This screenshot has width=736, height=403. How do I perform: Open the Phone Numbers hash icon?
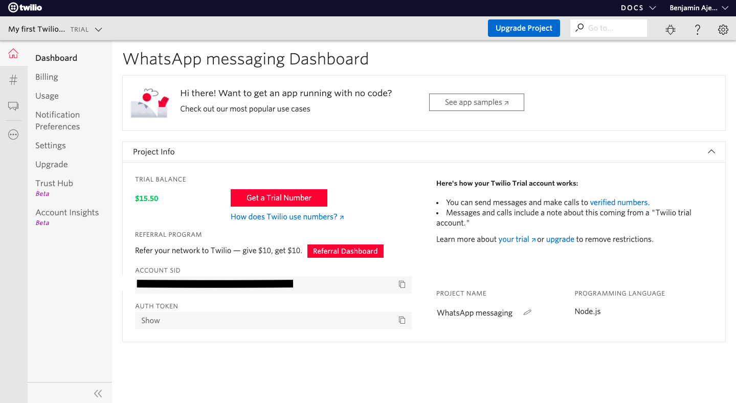pyautogui.click(x=13, y=80)
